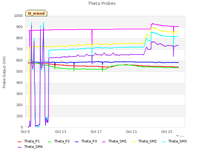
Task: Click the Oct 25 x-axis label
Action: coord(167,132)
